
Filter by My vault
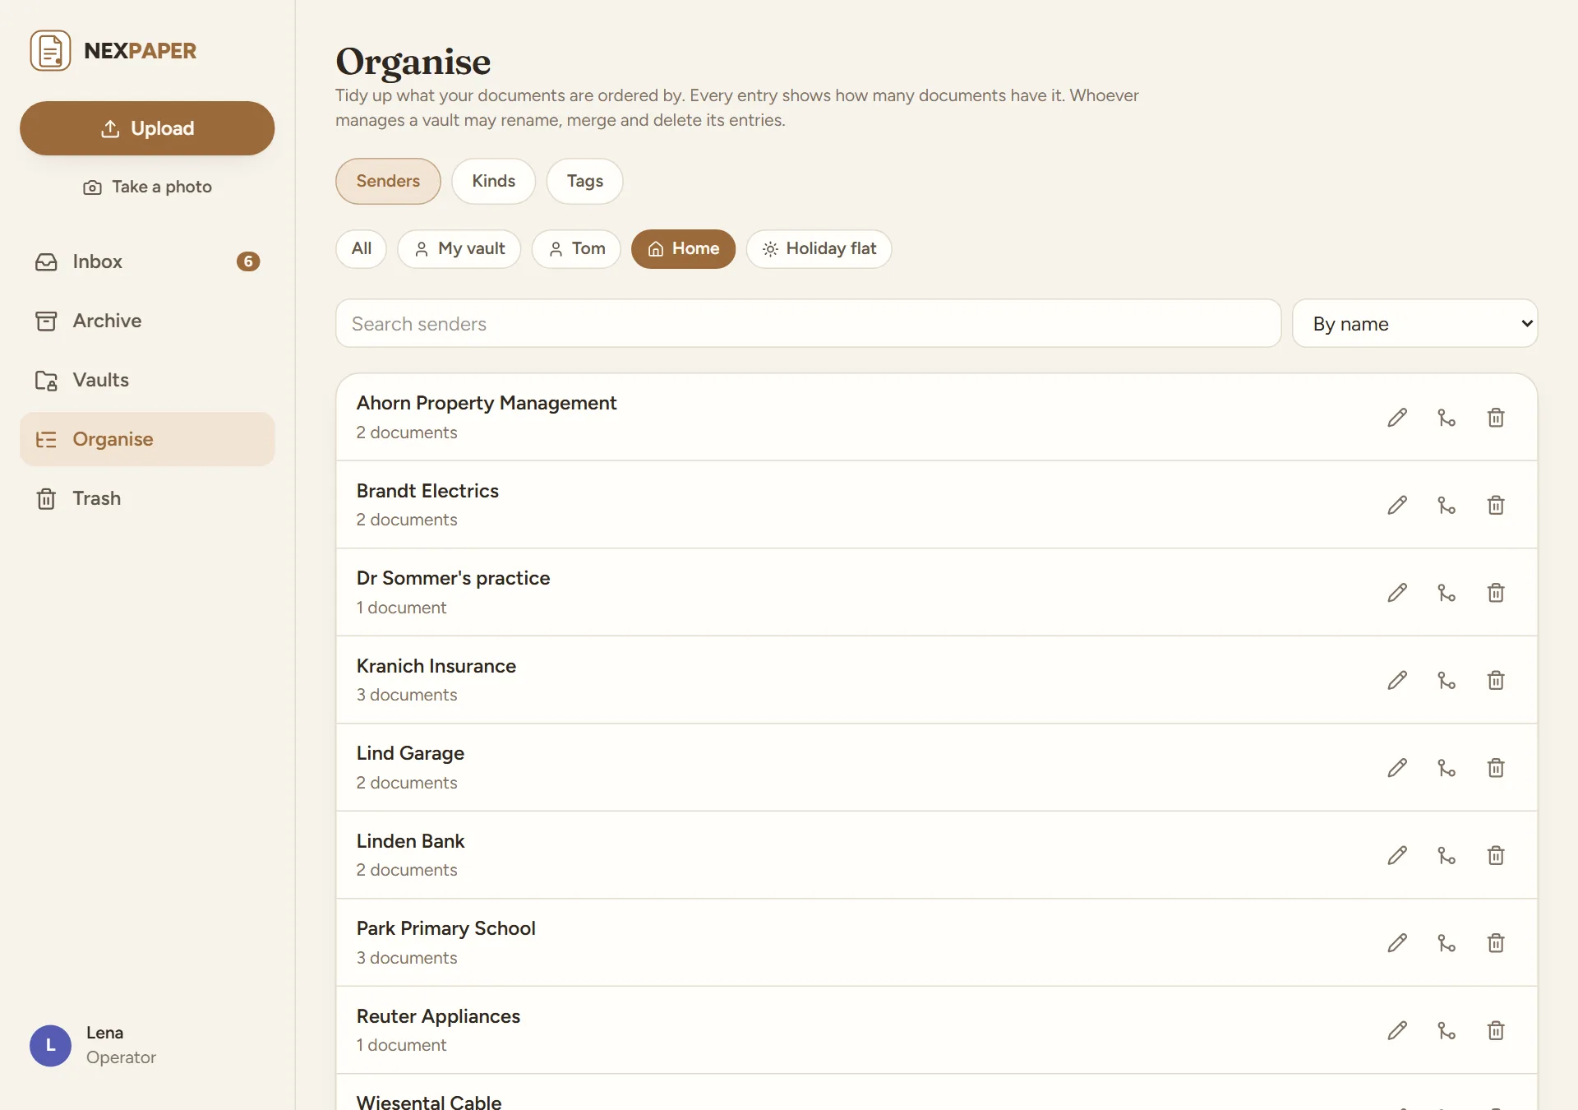pos(459,248)
